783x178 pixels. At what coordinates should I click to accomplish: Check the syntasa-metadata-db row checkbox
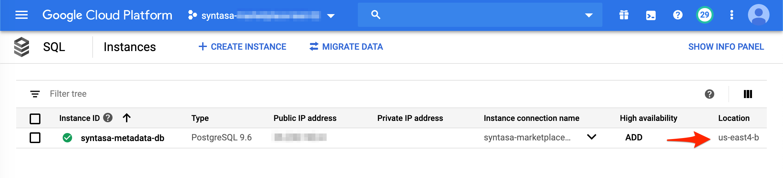(x=35, y=138)
